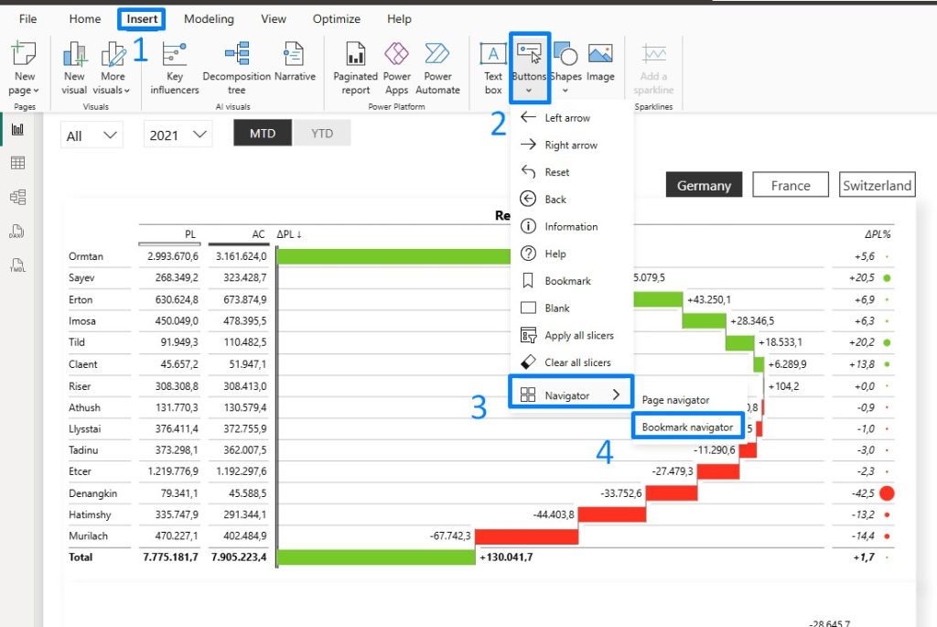Open the All slicer dropdown
The width and height of the screenshot is (937, 627).
[92, 135]
